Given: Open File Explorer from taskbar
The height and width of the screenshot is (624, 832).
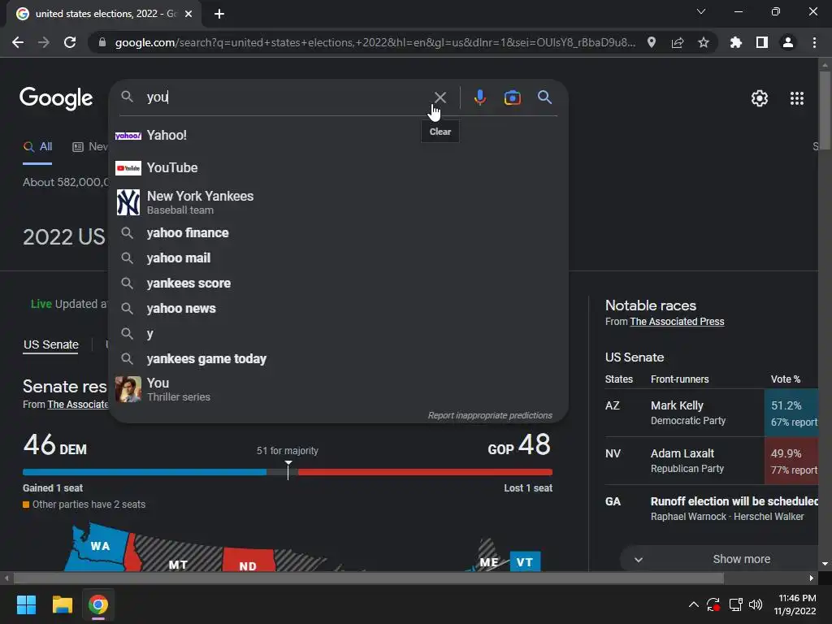Looking at the screenshot, I should [x=62, y=604].
